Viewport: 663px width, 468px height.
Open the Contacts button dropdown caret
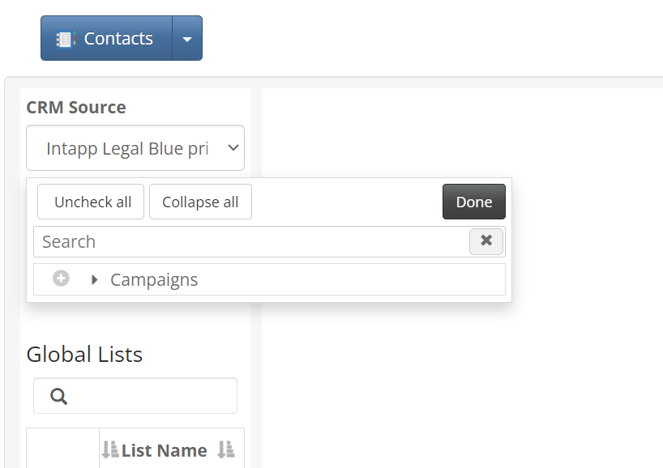click(x=187, y=38)
